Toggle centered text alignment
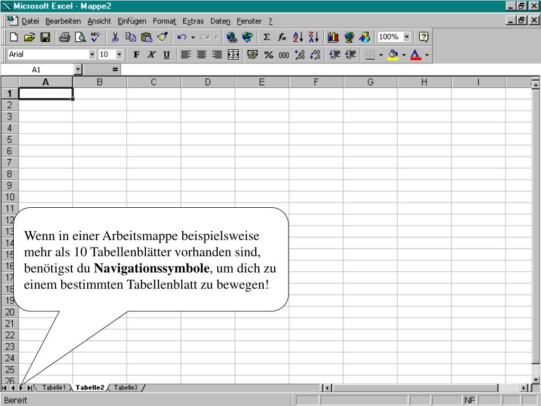 click(x=202, y=54)
